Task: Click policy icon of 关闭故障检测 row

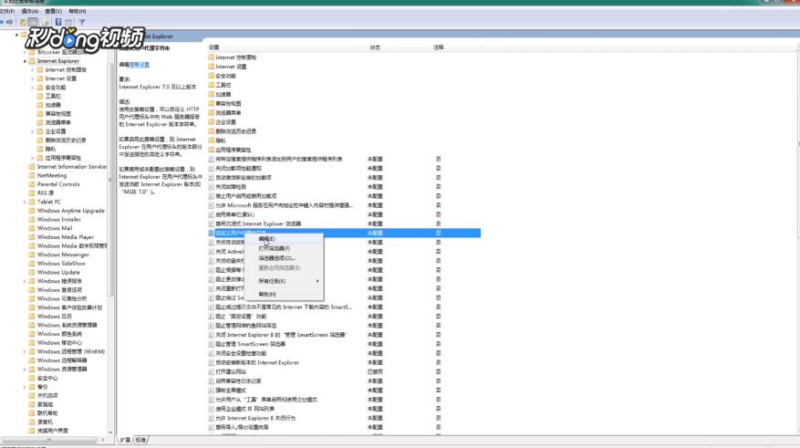Action: click(212, 187)
